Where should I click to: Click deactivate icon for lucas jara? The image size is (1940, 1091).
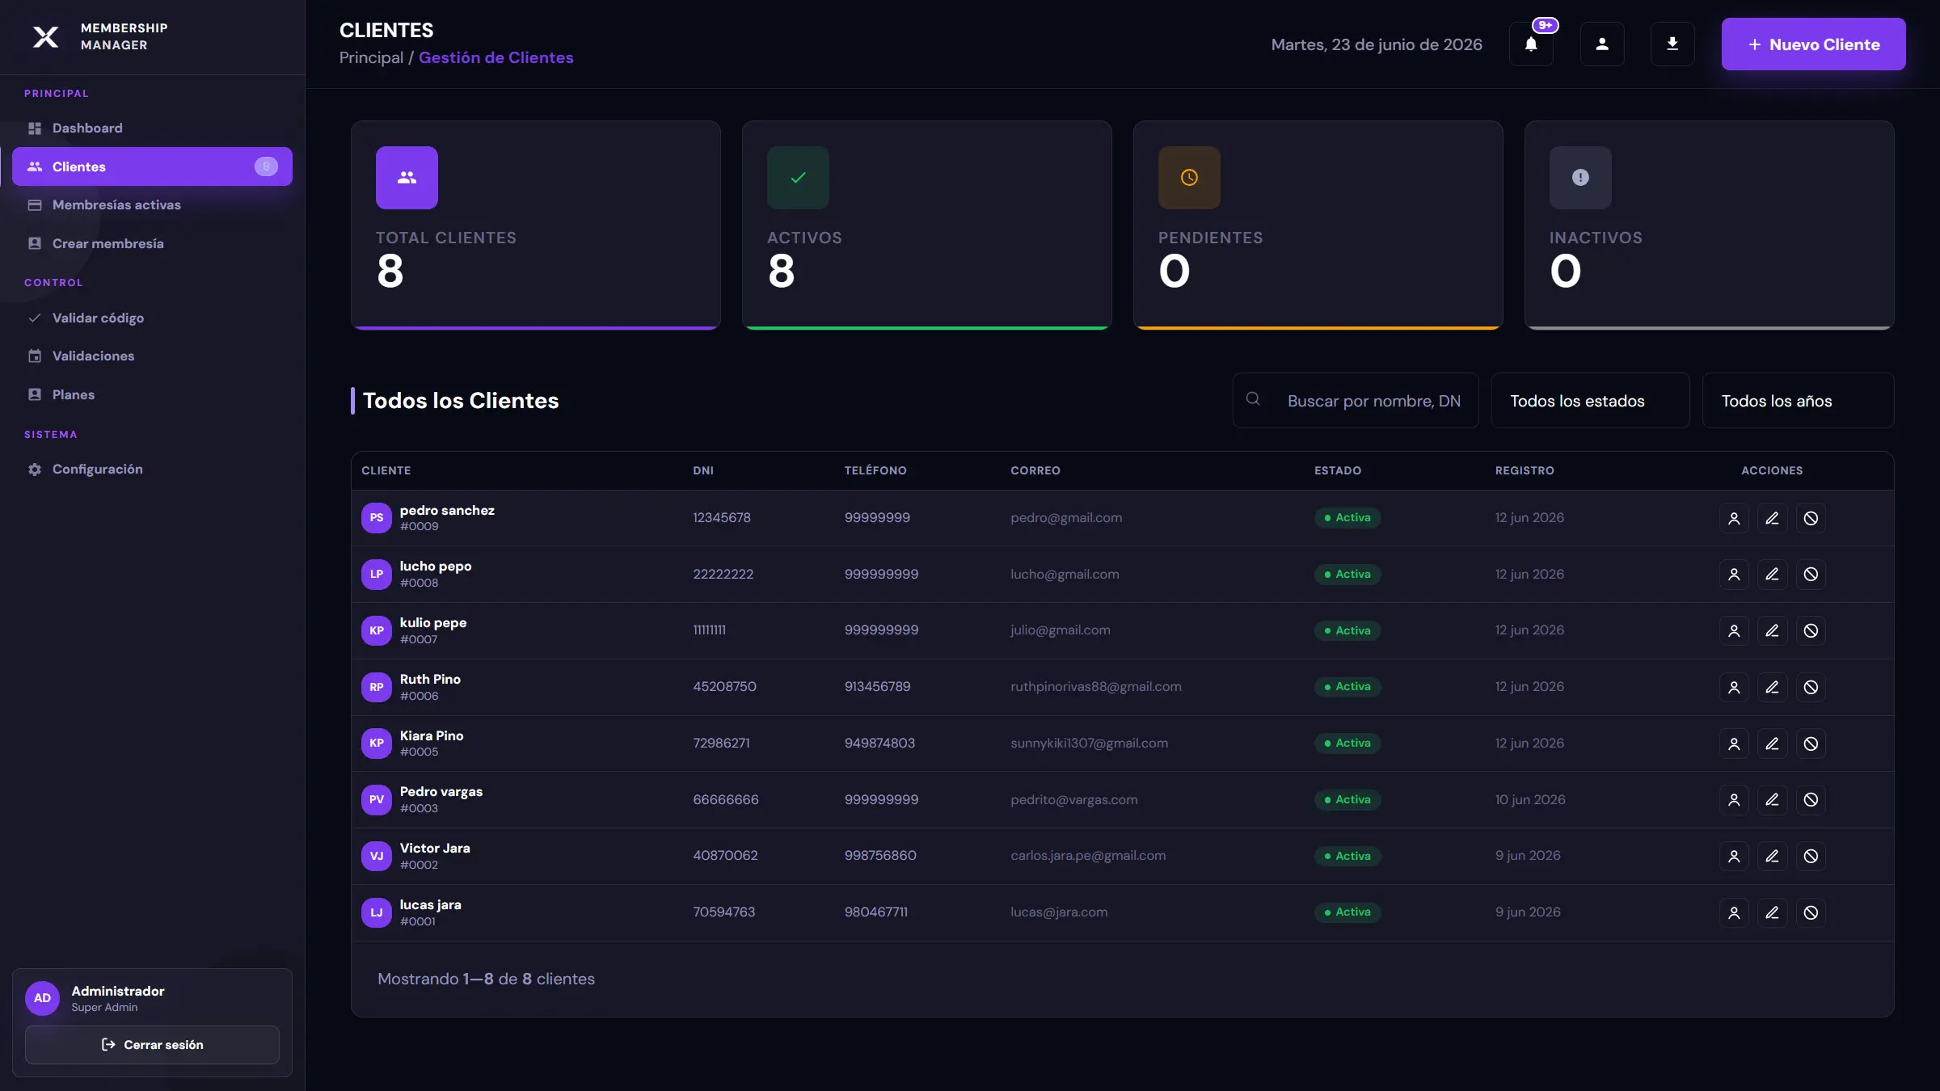(x=1811, y=912)
